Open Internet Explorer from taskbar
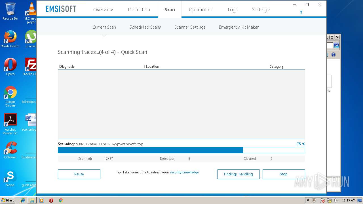 pyautogui.click(x=23, y=200)
